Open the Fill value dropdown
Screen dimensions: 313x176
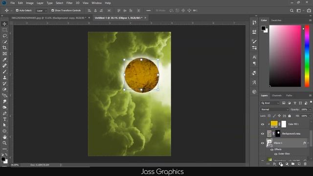[x=310, y=116]
